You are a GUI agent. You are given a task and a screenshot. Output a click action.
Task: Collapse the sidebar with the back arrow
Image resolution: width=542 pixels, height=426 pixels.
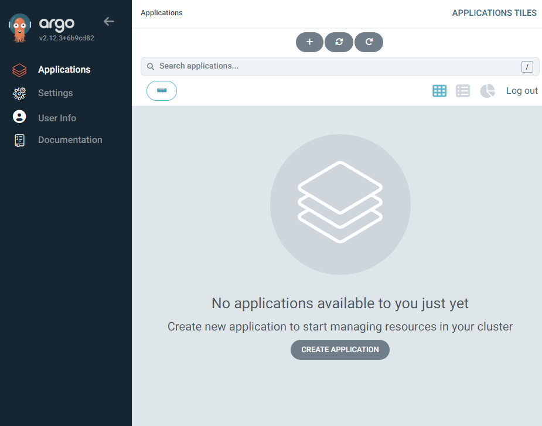(x=108, y=22)
